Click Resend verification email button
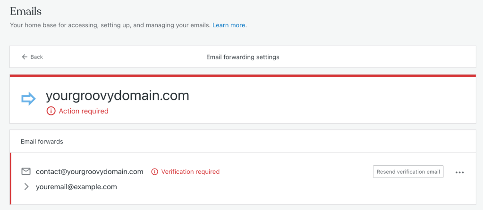 click(408, 171)
